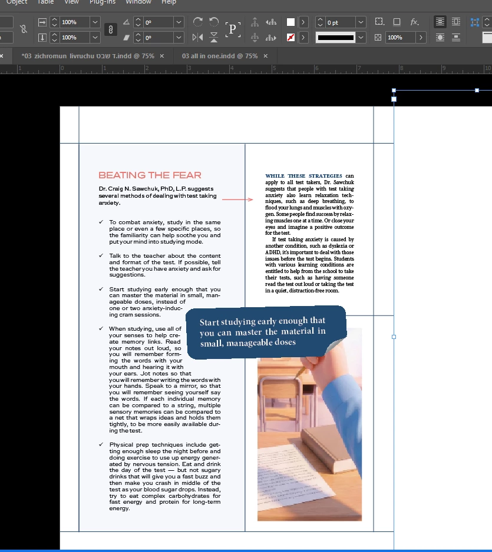Open the opacity slider arrow
492x552 pixels.
tap(421, 37)
